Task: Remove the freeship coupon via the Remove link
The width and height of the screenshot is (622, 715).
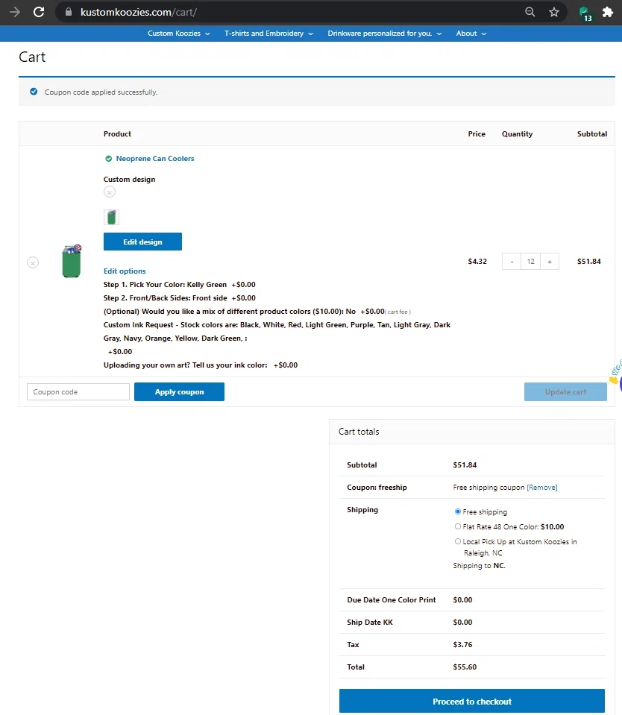Action: point(542,488)
